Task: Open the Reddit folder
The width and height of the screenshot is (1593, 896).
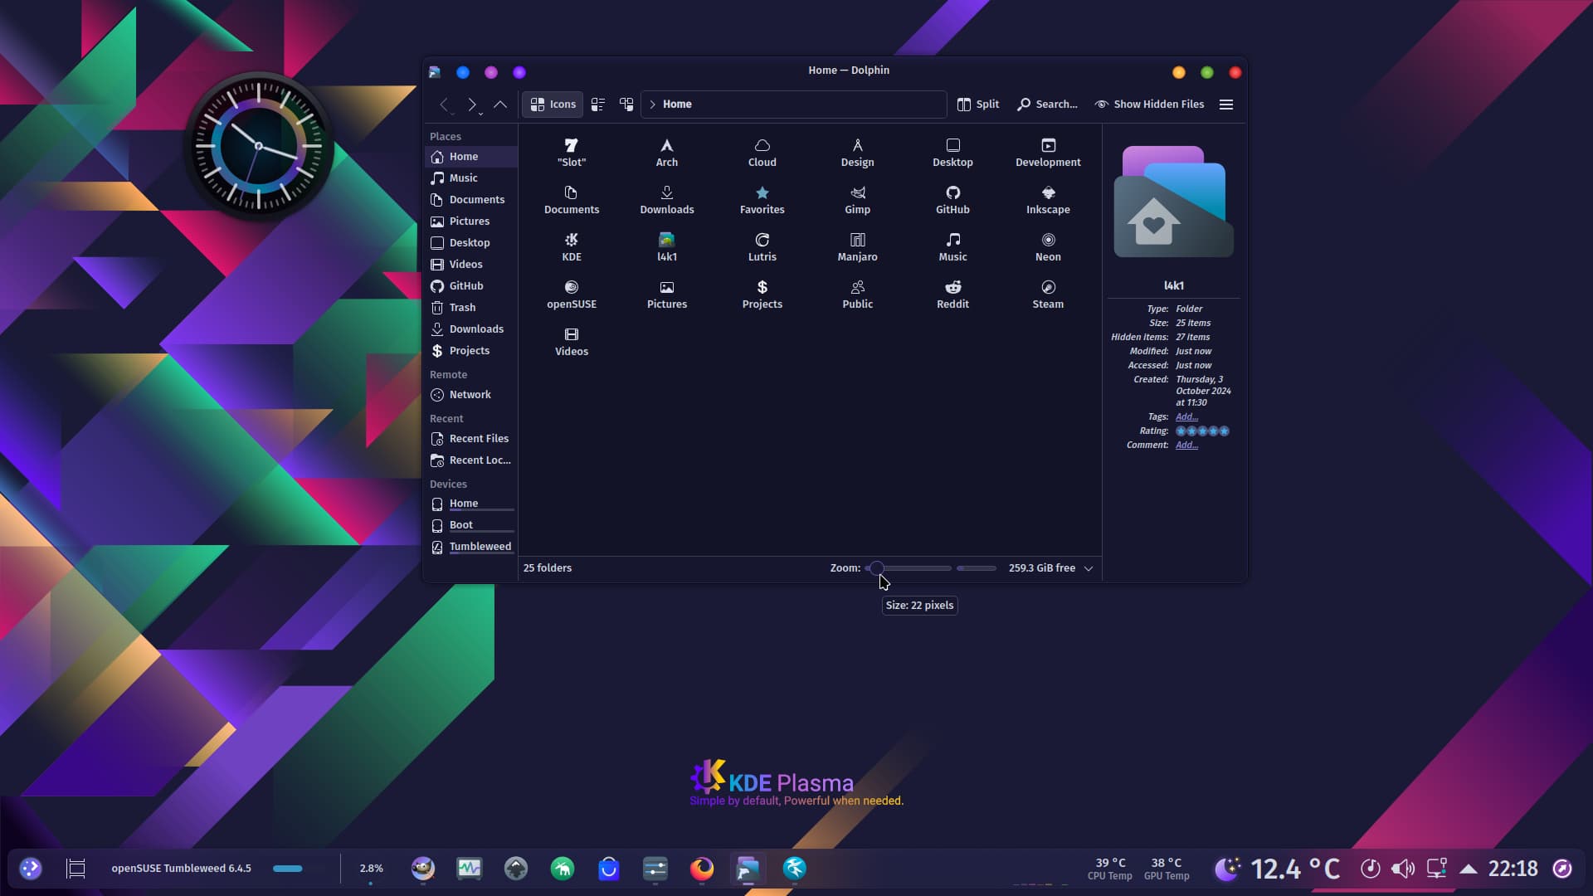Action: pos(952,294)
